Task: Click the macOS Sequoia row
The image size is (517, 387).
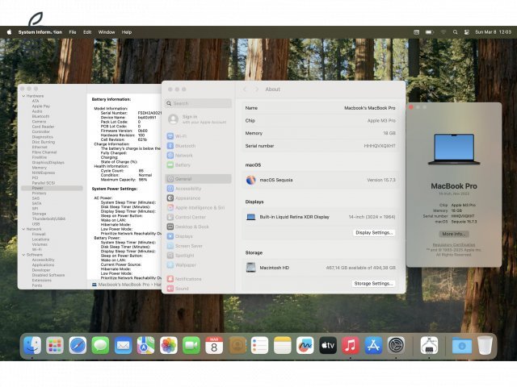Action: tap(320, 180)
